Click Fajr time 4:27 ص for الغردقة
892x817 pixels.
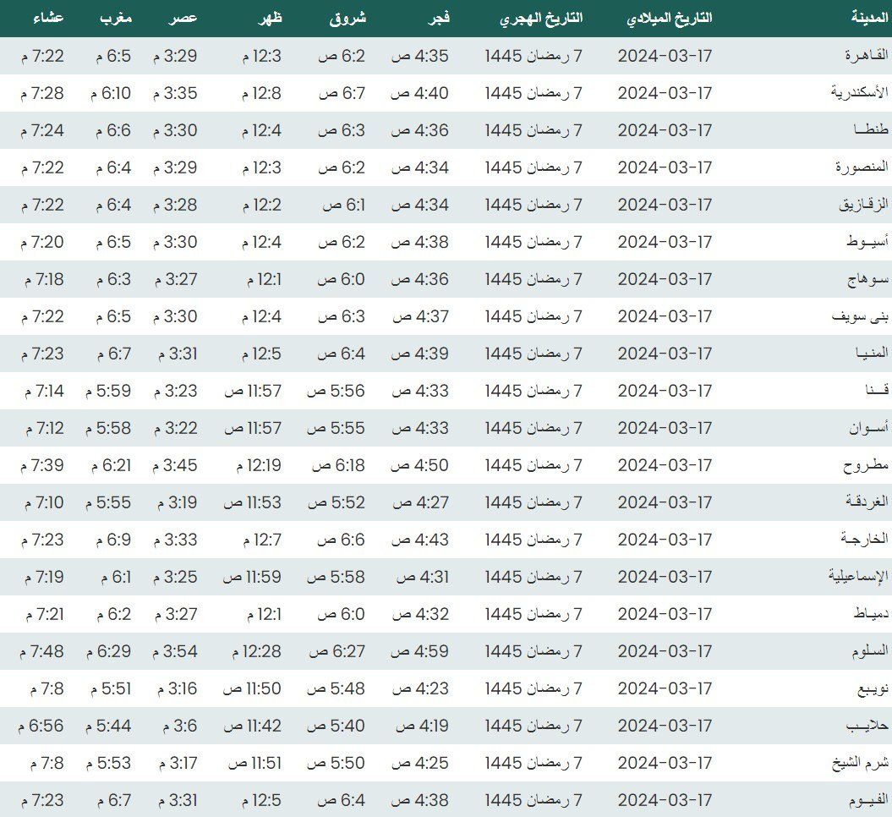[420, 502]
